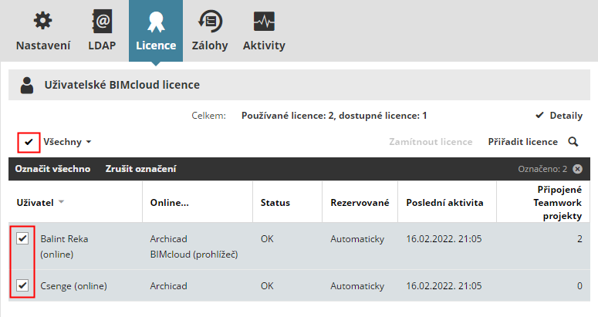Uncheck the Csenge row checkbox
Viewport: 598px width, 317px height.
click(x=23, y=285)
